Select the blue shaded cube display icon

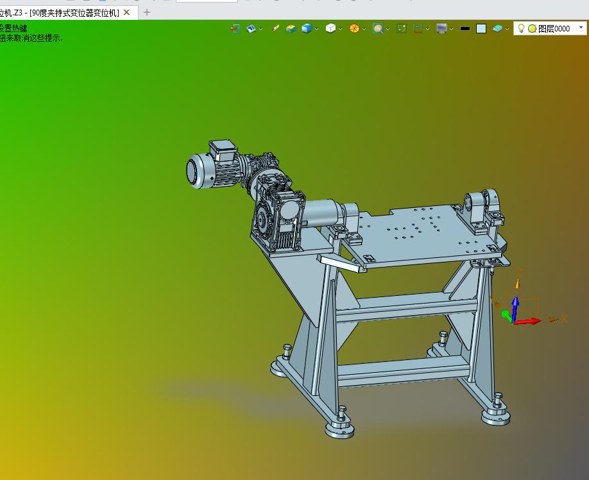[x=307, y=28]
